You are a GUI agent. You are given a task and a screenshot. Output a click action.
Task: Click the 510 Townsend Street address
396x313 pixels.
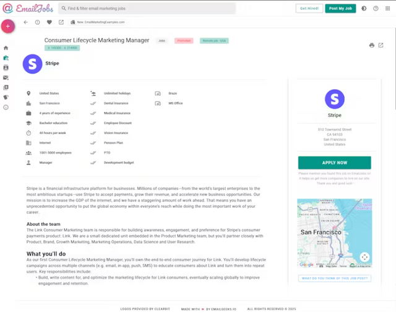point(334,129)
